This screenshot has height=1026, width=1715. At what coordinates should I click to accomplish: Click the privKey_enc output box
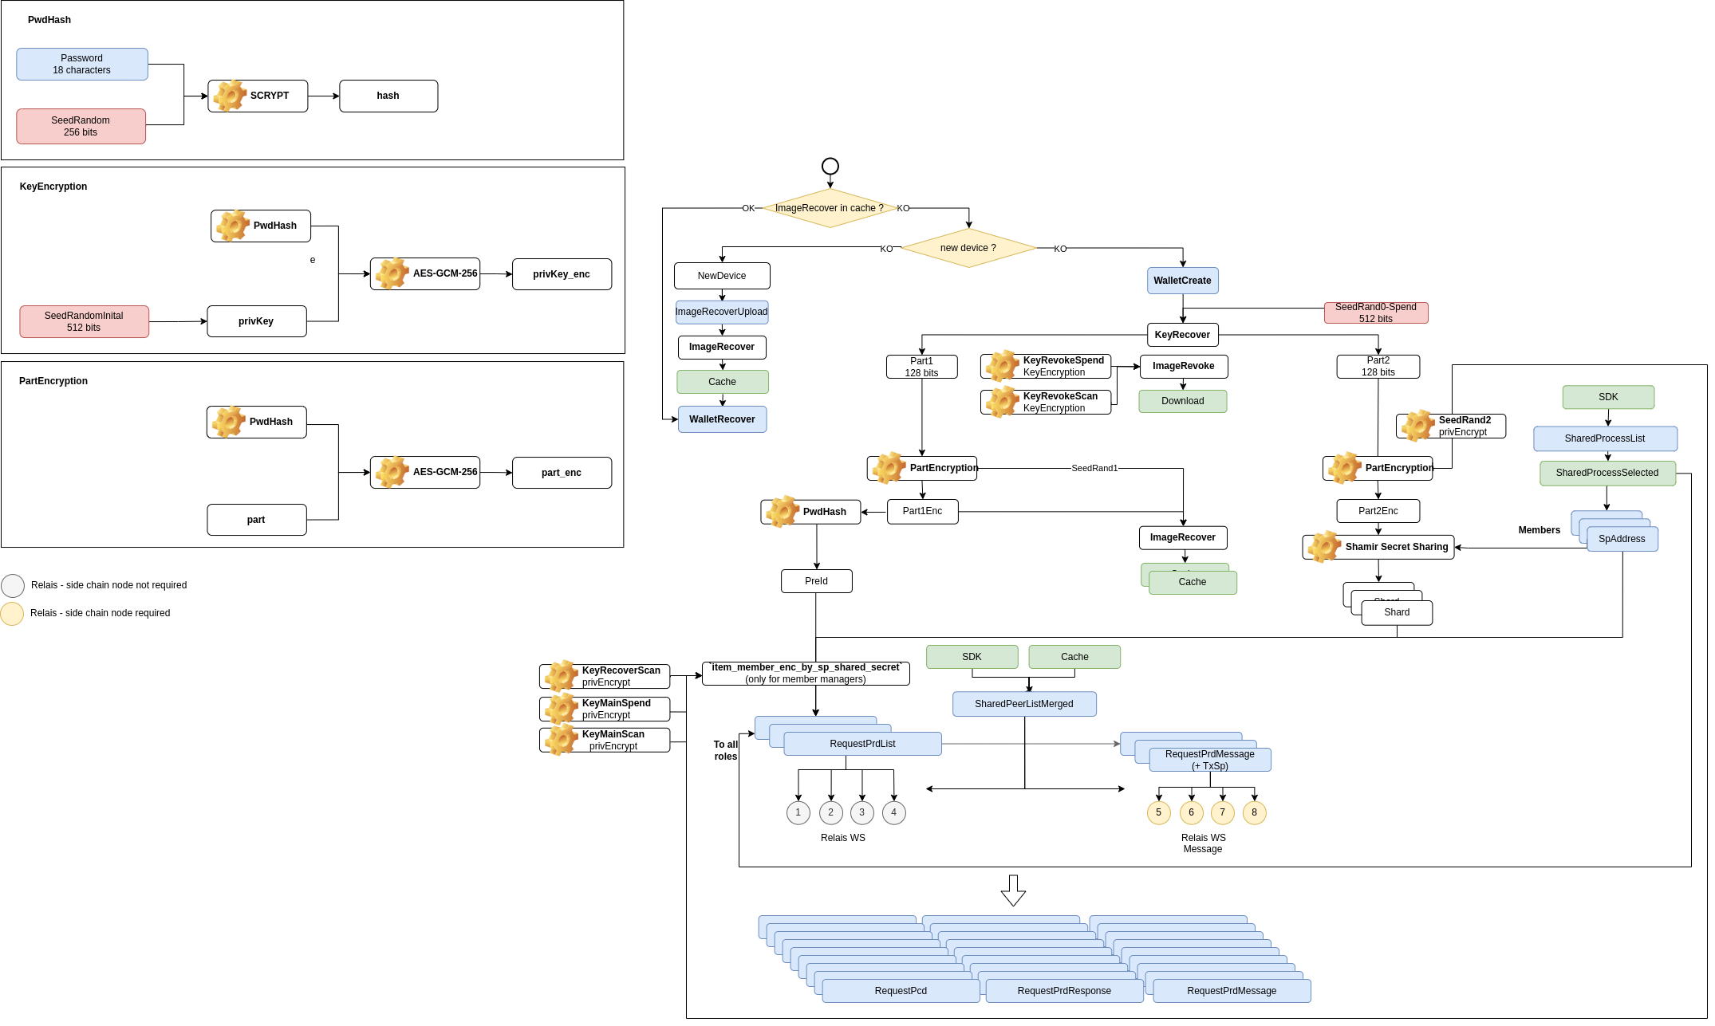coord(562,274)
